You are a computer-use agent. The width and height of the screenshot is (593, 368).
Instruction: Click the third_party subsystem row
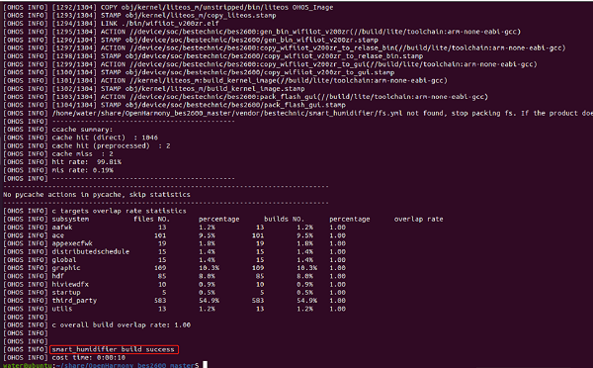pyautogui.click(x=174, y=300)
